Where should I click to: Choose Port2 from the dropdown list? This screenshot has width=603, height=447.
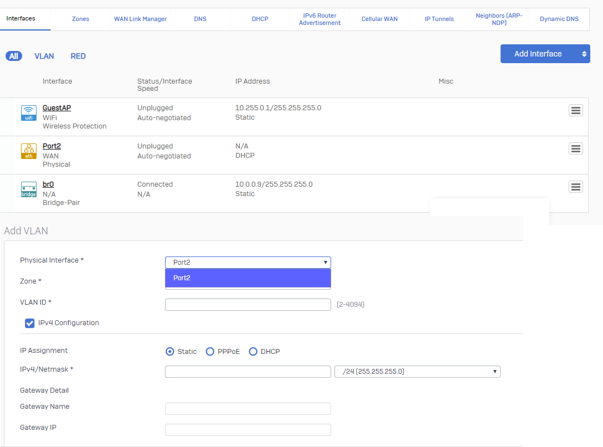point(248,278)
